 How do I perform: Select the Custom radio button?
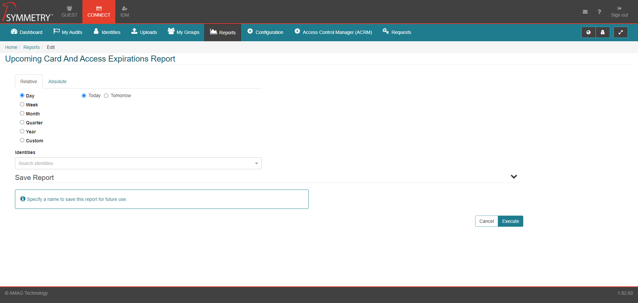pos(22,140)
